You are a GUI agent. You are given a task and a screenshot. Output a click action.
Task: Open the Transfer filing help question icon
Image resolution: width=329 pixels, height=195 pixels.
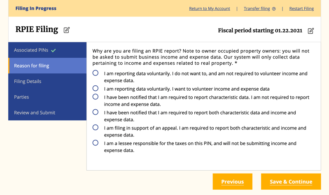pyautogui.click(x=274, y=9)
